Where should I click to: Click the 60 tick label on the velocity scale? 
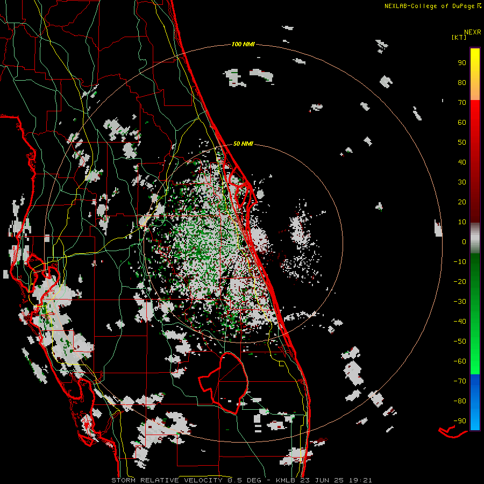pyautogui.click(x=462, y=122)
